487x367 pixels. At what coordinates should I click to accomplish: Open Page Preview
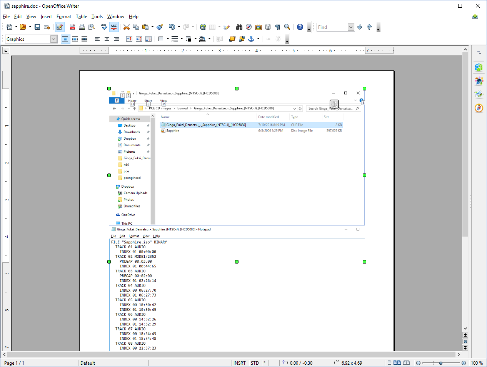pyautogui.click(x=92, y=27)
